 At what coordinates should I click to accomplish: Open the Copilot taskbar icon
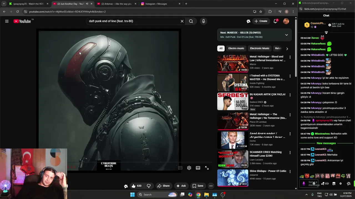click(x=190, y=195)
